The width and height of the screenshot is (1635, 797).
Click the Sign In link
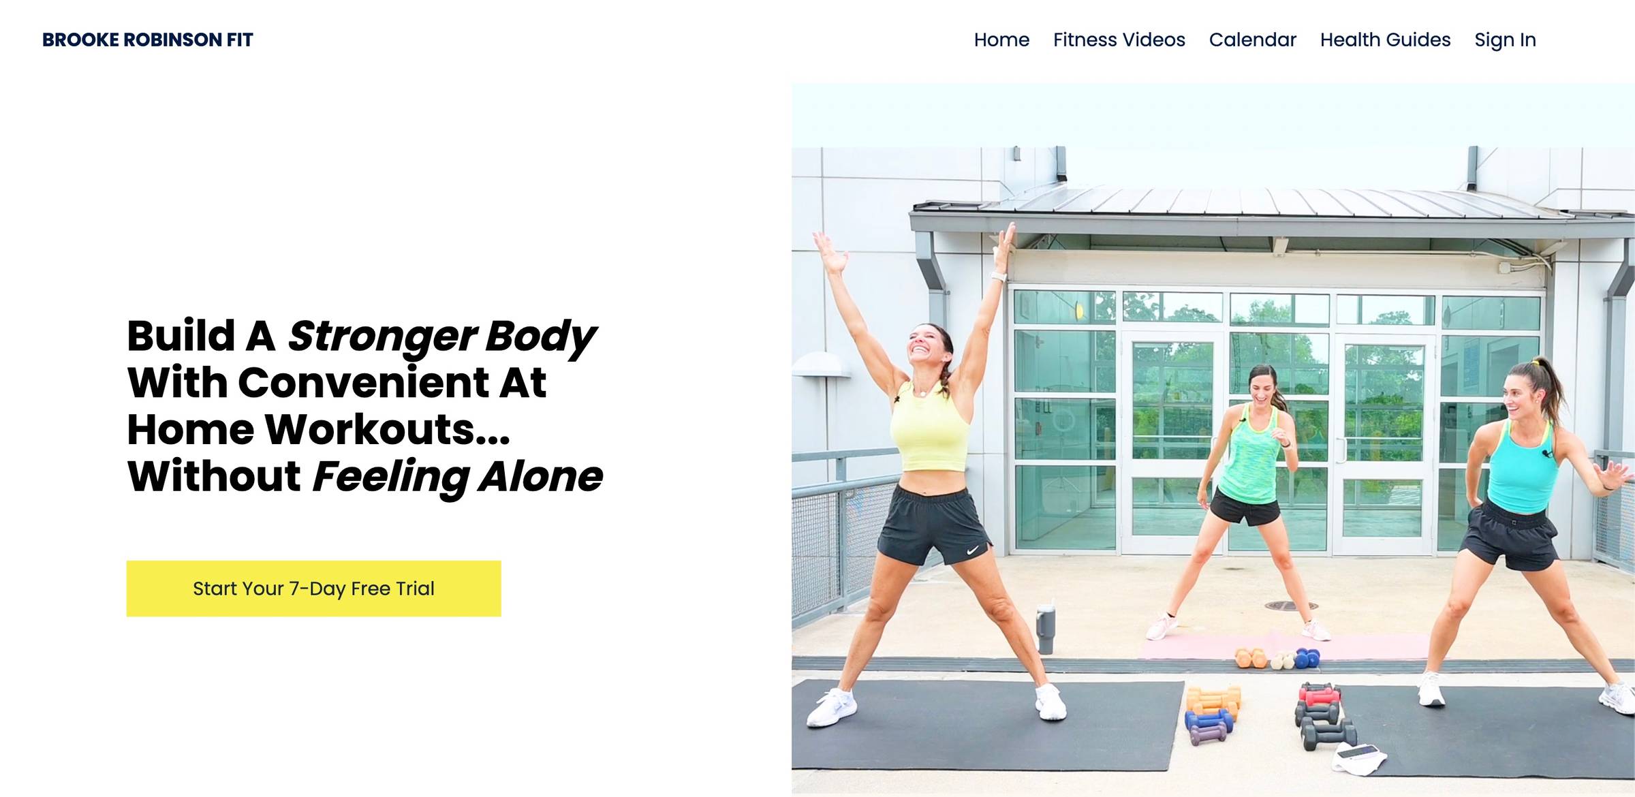point(1505,40)
